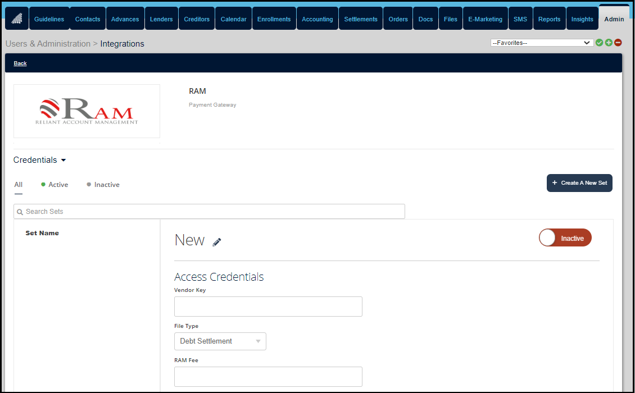Open the Reports tab

click(549, 19)
